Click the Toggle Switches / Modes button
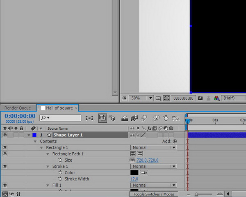246x197 pixels. (154, 194)
